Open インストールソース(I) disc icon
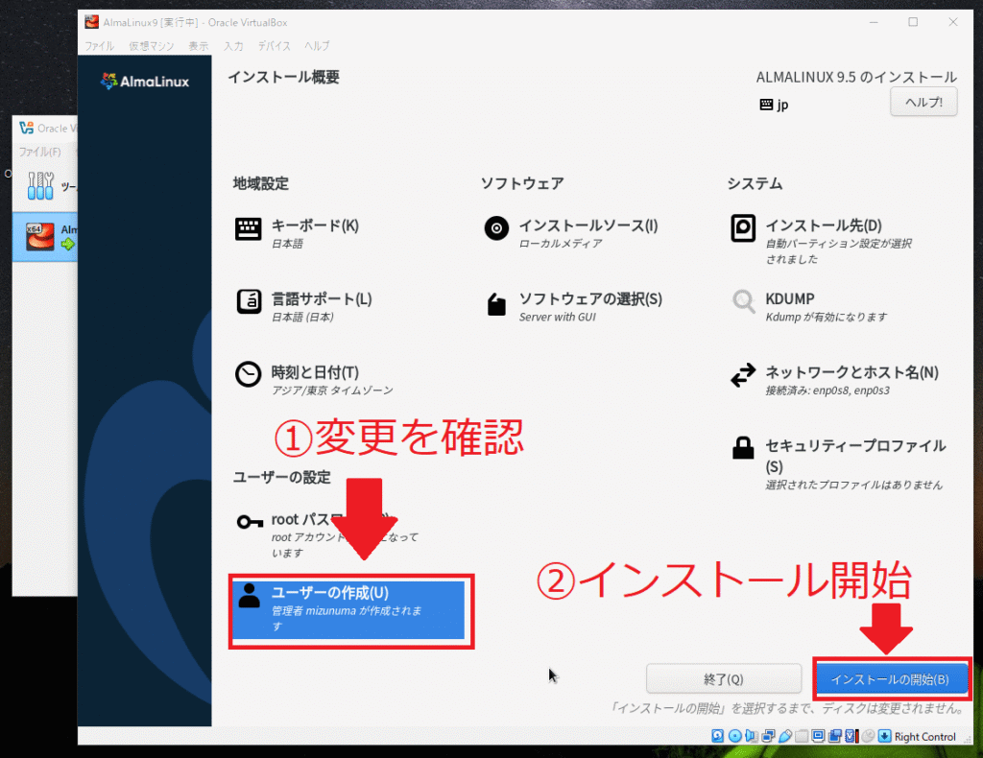This screenshot has height=758, width=983. tap(496, 228)
